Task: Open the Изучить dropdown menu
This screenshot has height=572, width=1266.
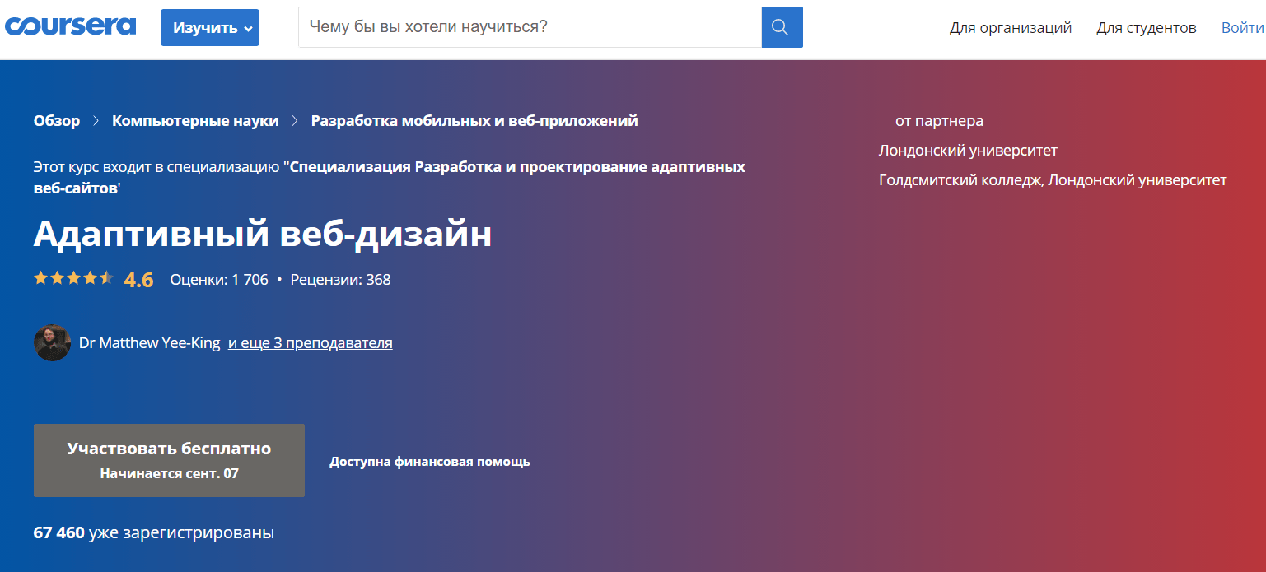Action: [x=209, y=27]
